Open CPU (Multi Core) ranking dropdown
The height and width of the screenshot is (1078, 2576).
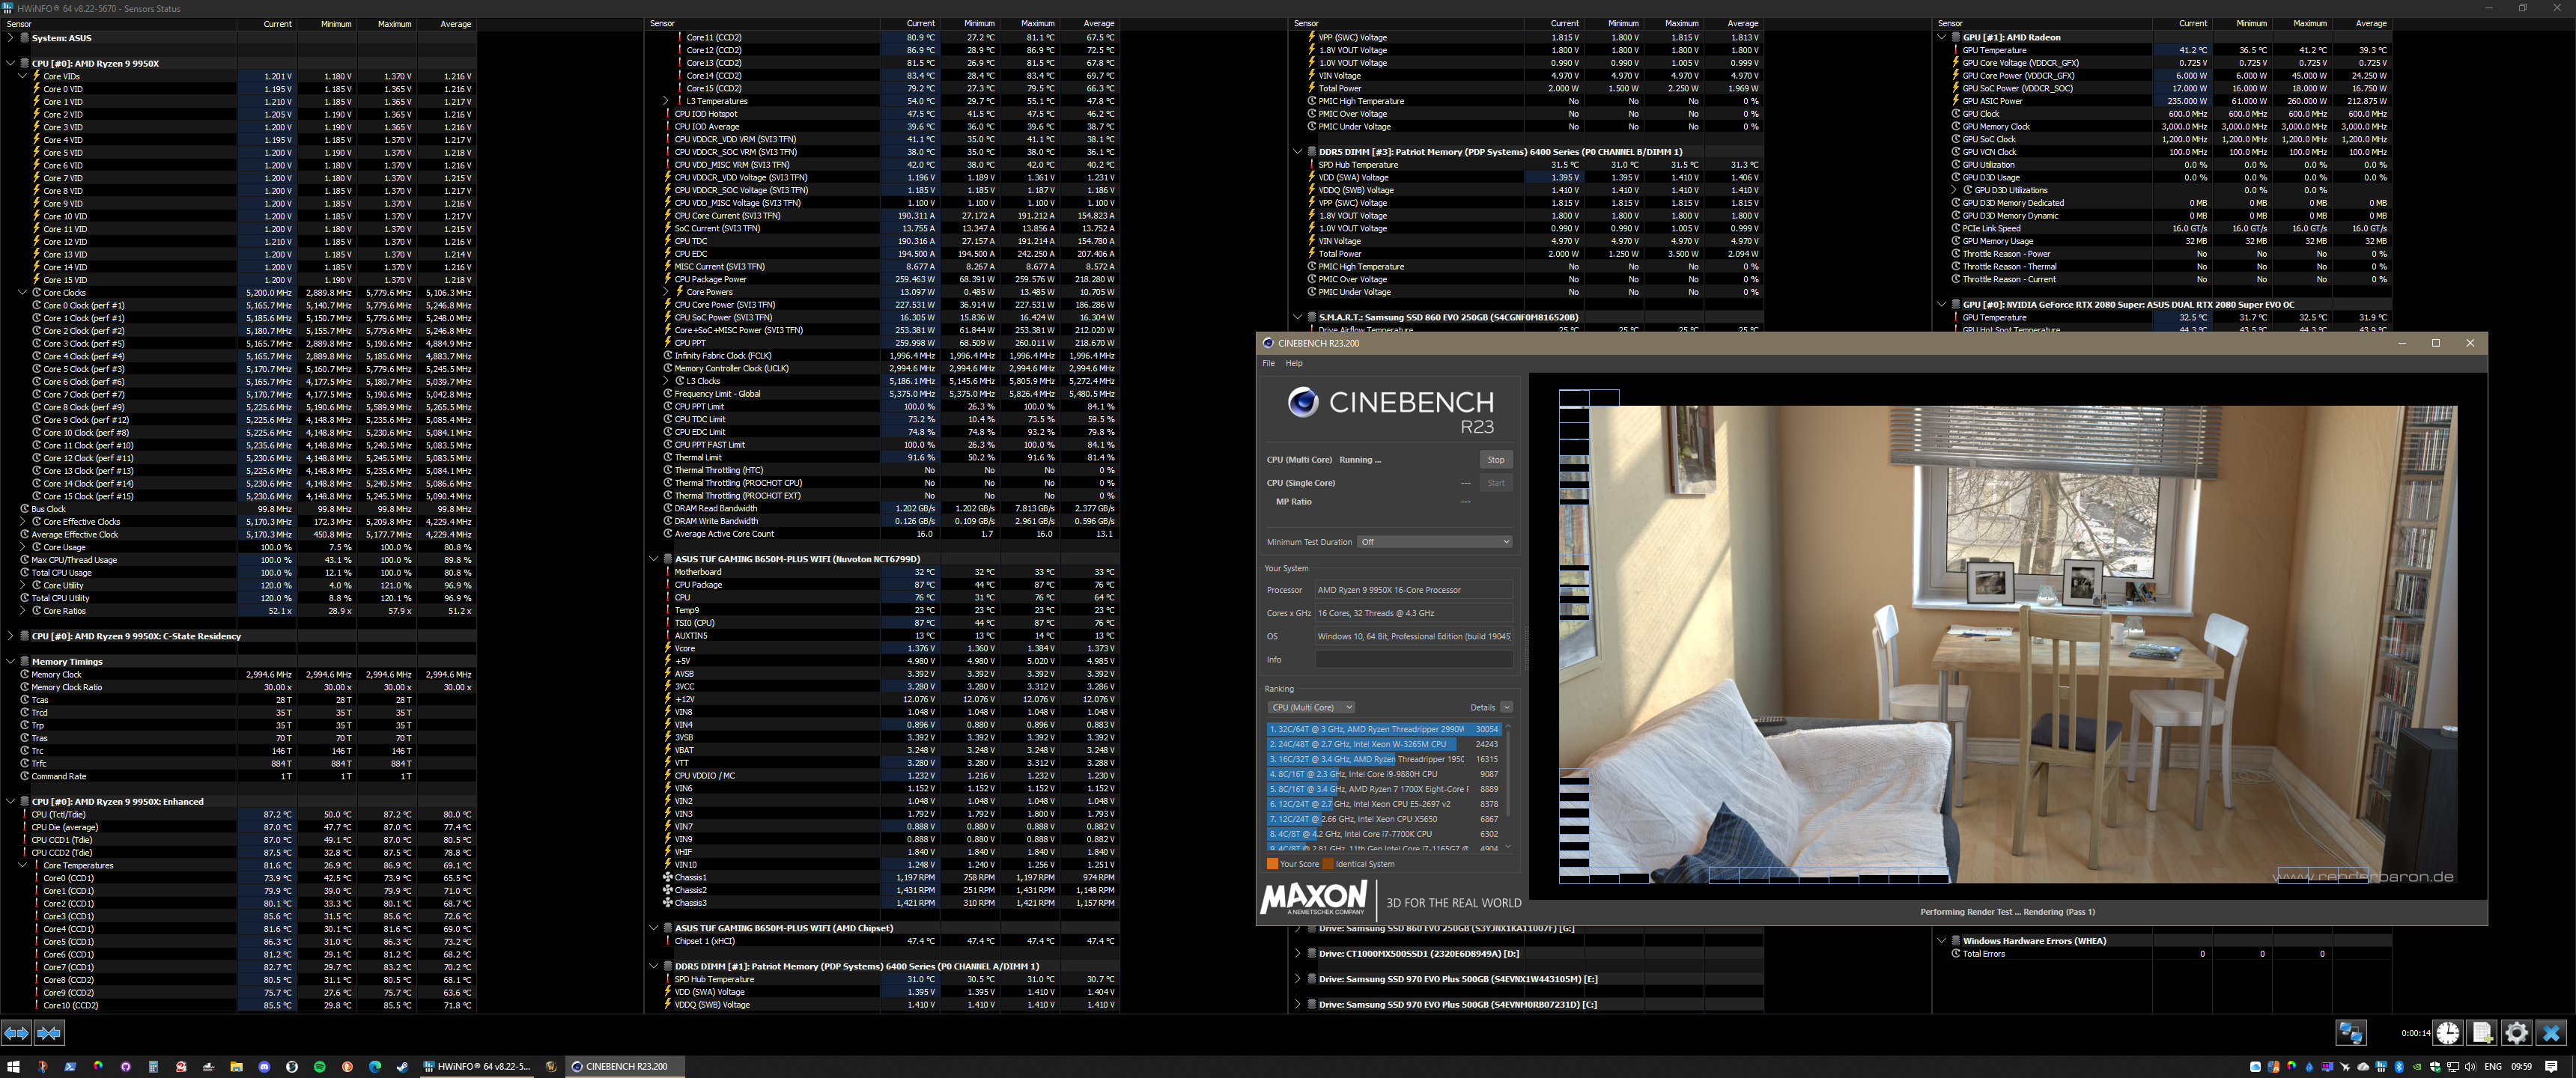(x=1311, y=707)
